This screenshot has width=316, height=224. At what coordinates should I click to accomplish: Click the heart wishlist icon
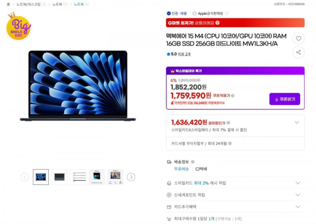[299, 38]
